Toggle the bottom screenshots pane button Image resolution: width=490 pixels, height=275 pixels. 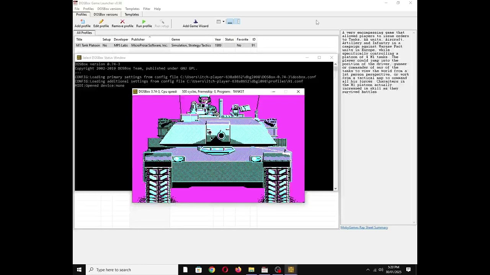point(230,22)
